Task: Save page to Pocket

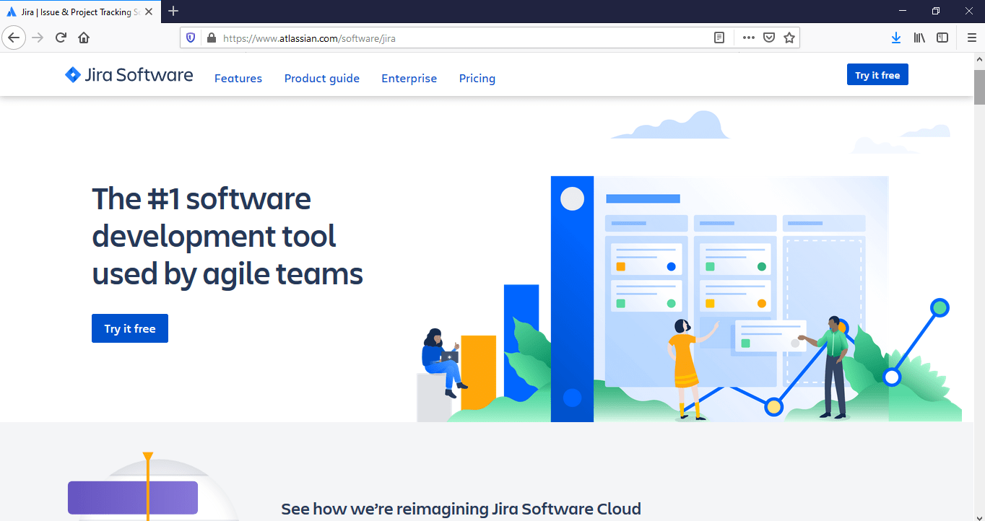Action: click(x=769, y=38)
